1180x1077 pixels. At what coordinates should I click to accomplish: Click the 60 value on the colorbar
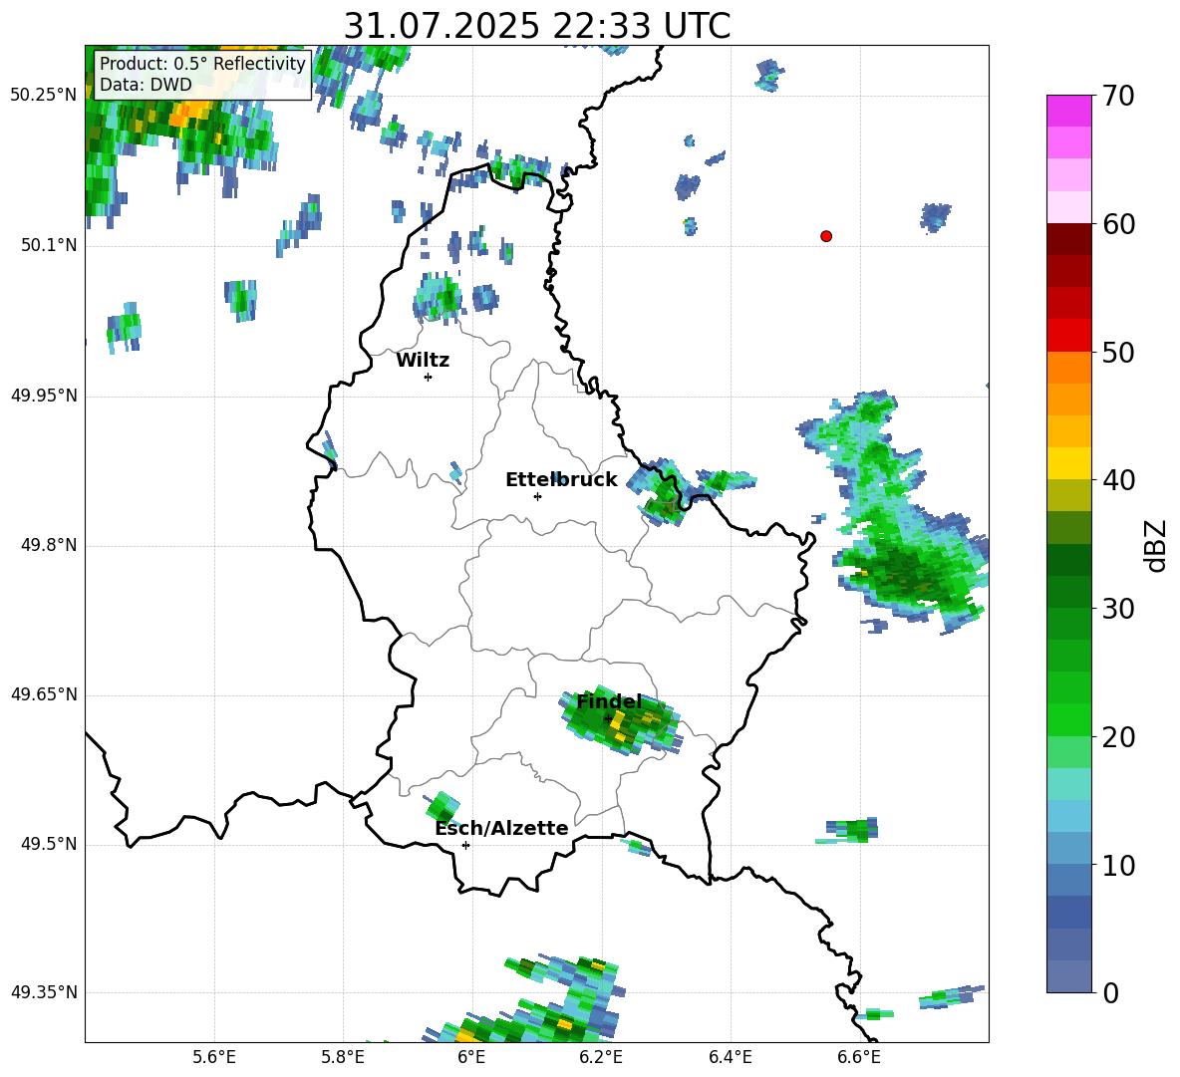[1117, 224]
